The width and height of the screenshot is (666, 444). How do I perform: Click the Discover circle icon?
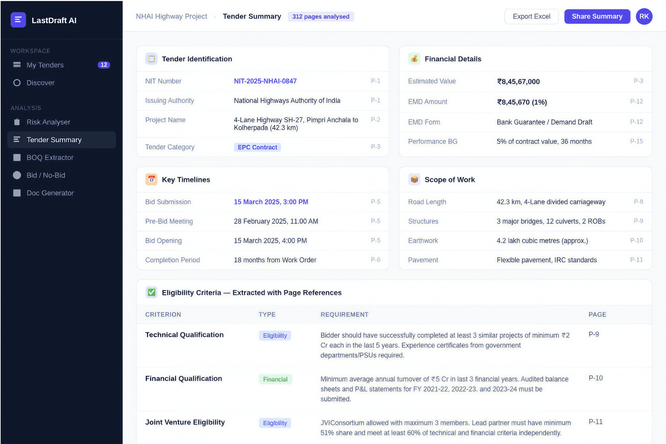click(17, 83)
